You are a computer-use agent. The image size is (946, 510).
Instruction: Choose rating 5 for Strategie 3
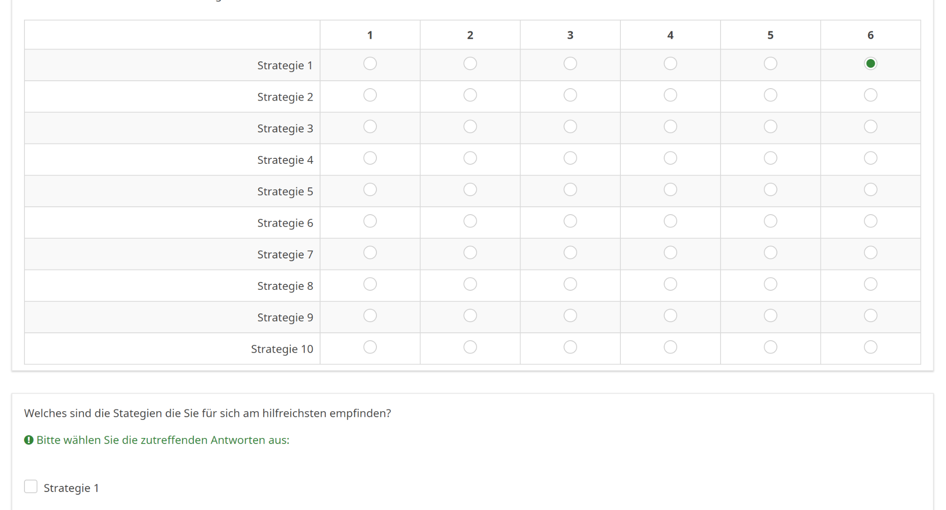tap(770, 126)
